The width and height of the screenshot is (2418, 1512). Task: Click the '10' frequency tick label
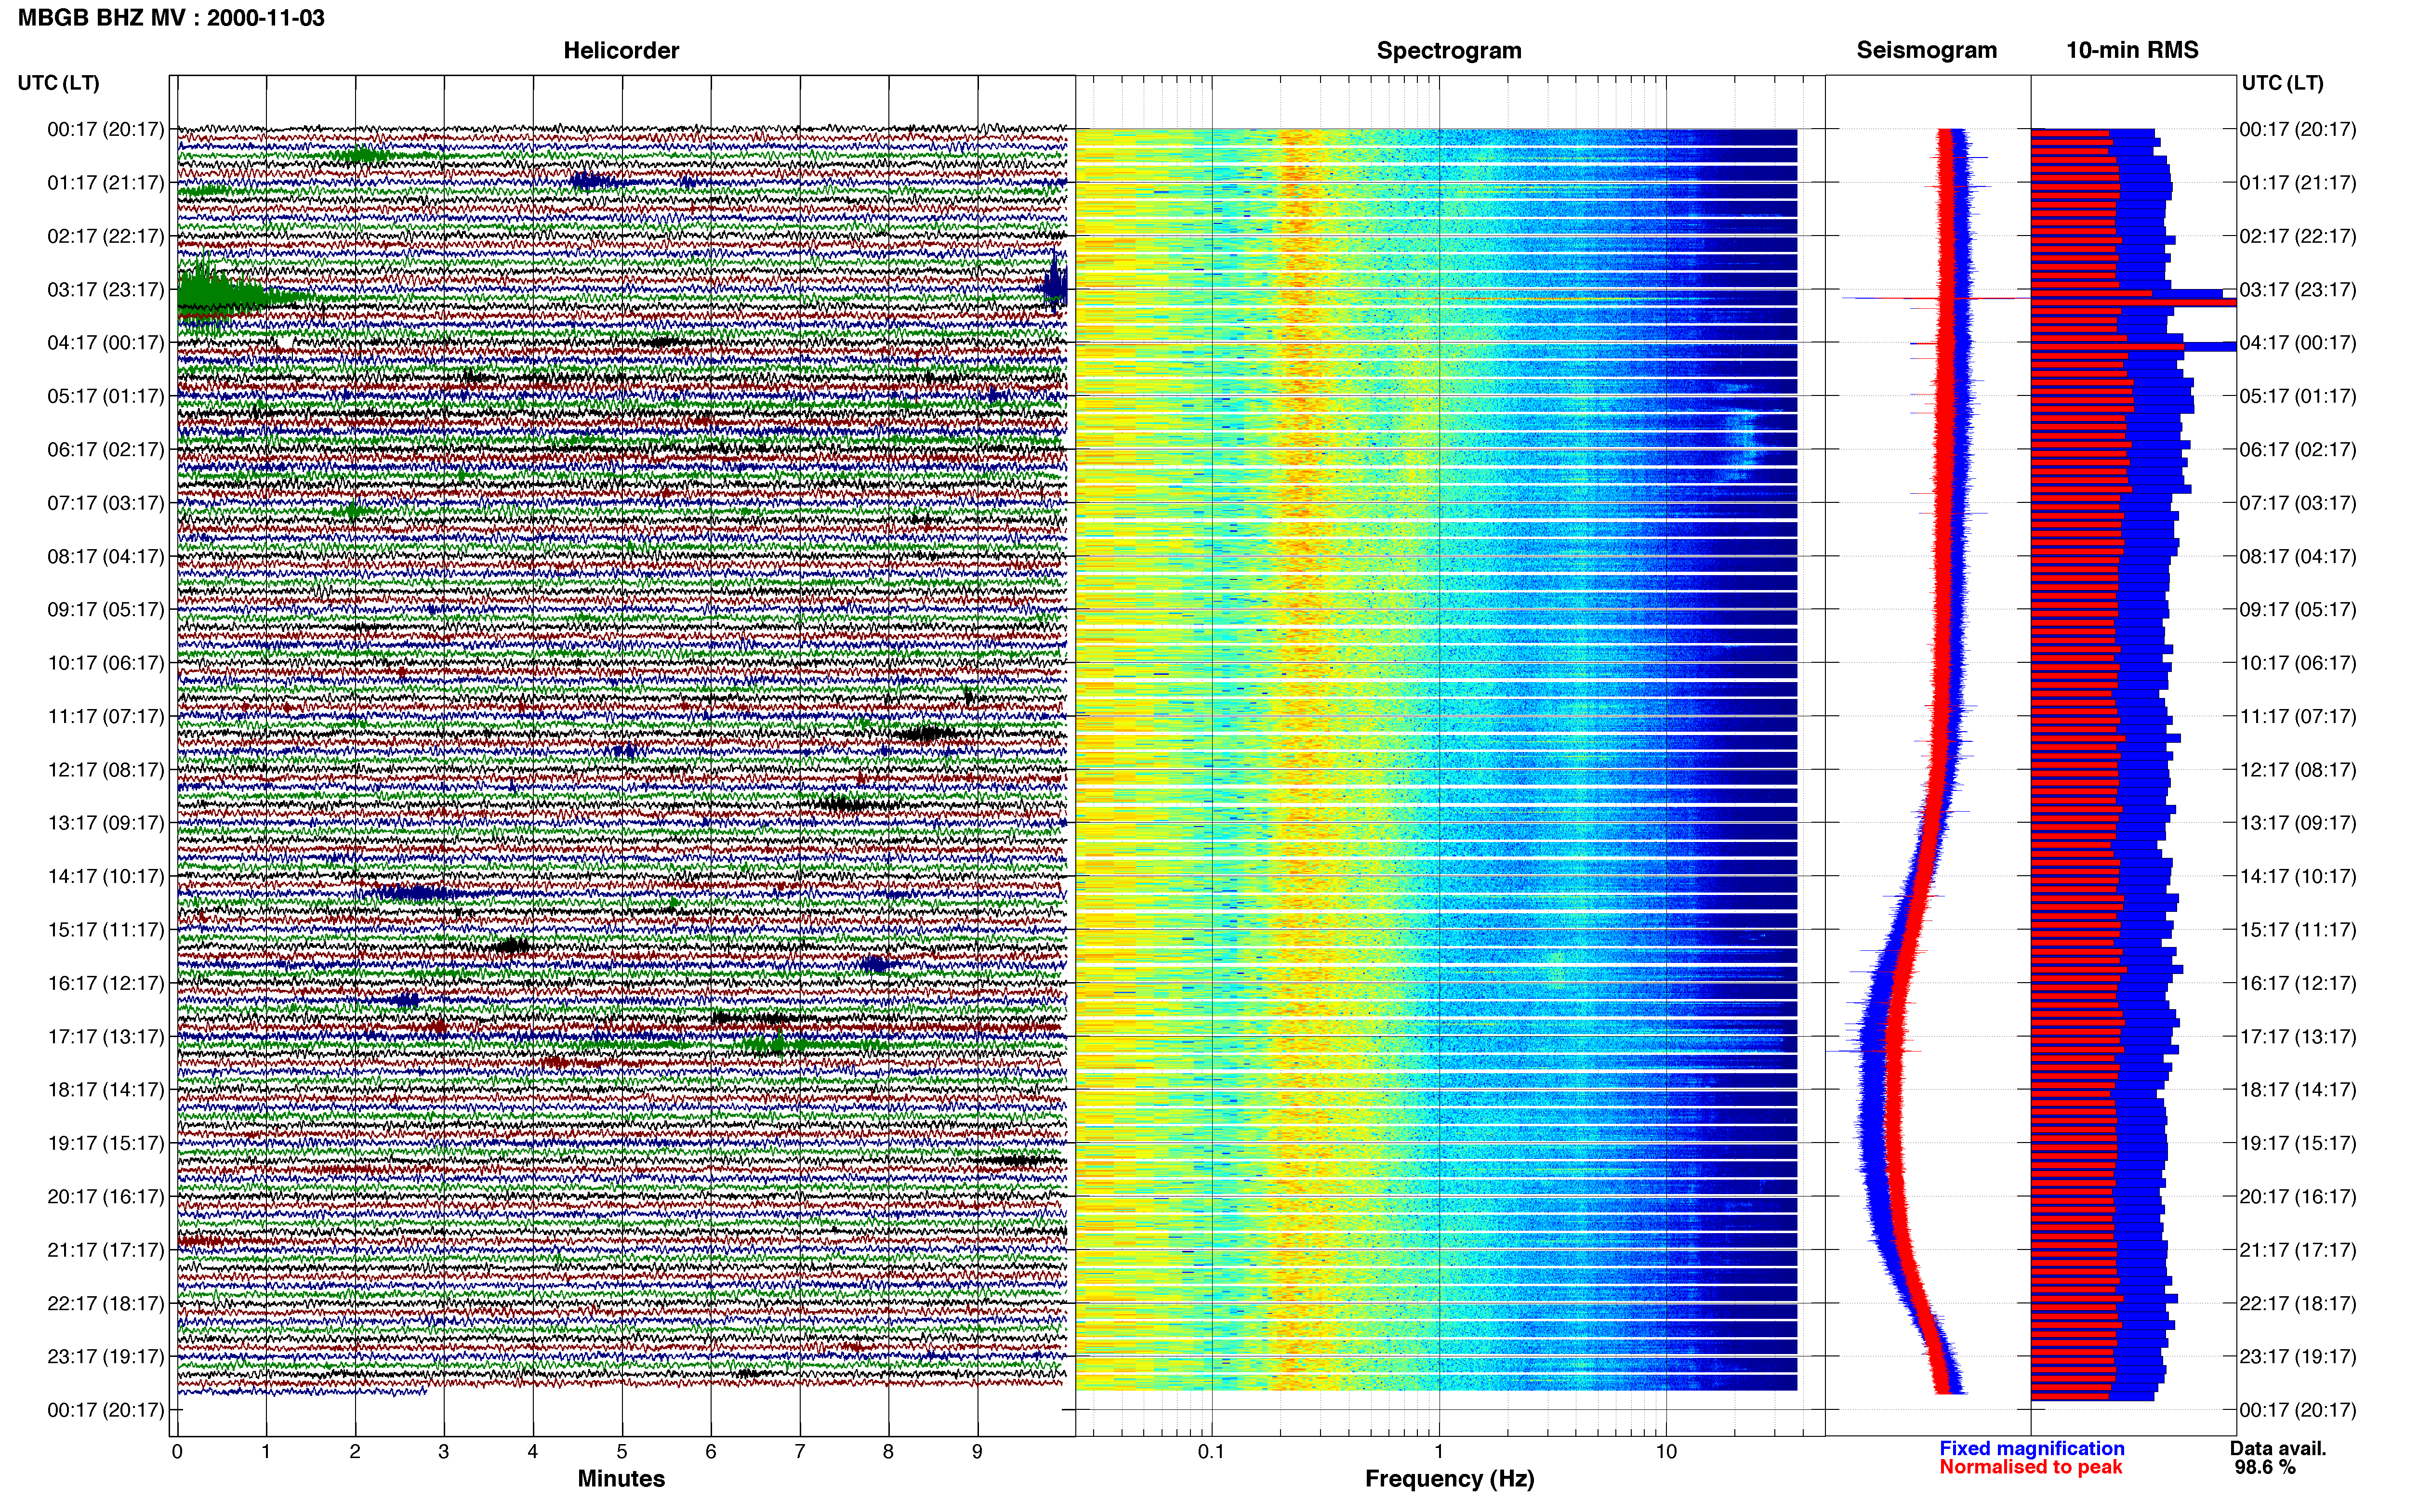click(x=1666, y=1452)
